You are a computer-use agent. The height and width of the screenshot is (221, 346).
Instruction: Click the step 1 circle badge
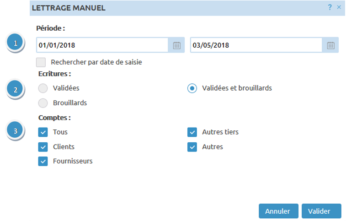pyautogui.click(x=16, y=43)
